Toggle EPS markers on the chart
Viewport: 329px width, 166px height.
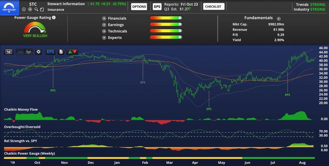click(x=50, y=52)
